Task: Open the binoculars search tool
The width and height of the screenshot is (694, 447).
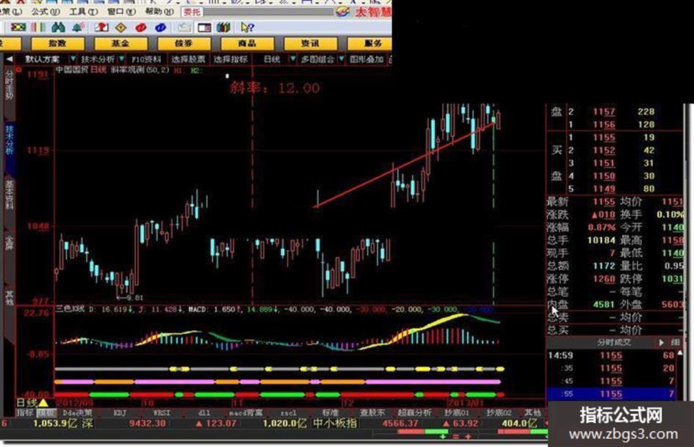Action: tap(58, 27)
